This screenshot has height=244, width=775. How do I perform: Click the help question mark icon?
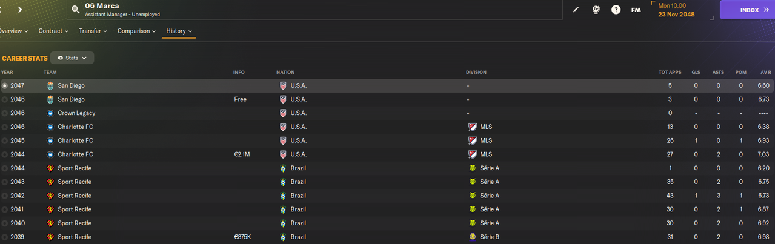click(616, 10)
